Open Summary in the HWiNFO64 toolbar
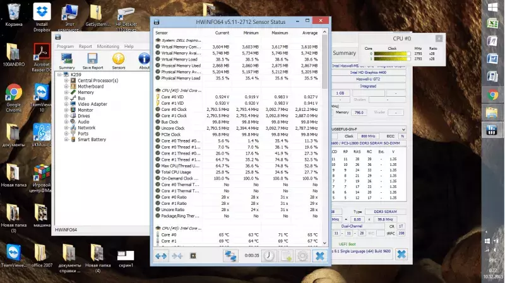Screen dimensions: 505x283 pos(67,61)
